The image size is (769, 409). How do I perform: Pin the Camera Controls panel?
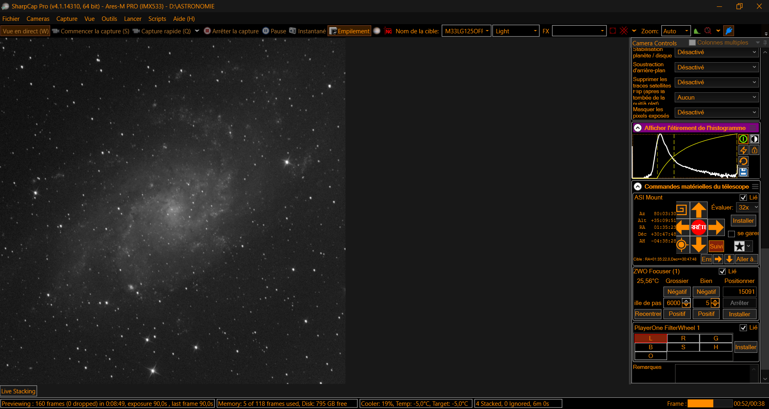(765, 43)
